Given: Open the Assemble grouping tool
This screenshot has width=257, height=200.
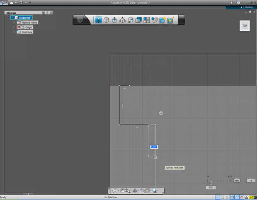Looking at the screenshot, I should (x=154, y=20).
